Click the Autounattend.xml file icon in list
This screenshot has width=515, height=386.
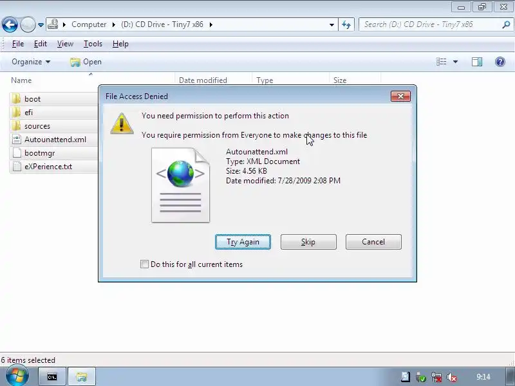[x=17, y=140]
